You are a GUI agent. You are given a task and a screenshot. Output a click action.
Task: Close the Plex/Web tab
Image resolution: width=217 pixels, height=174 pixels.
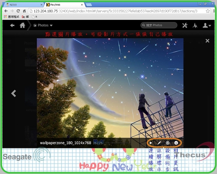82,5
